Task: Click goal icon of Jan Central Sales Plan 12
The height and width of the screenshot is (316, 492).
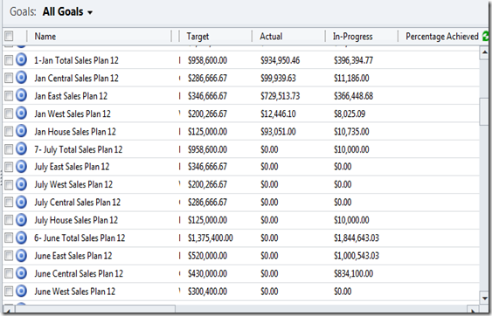Action: [21, 78]
